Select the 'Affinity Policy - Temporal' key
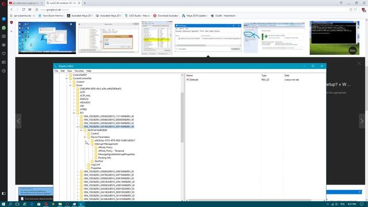The height and width of the screenshot is (207, 368). click(x=111, y=151)
